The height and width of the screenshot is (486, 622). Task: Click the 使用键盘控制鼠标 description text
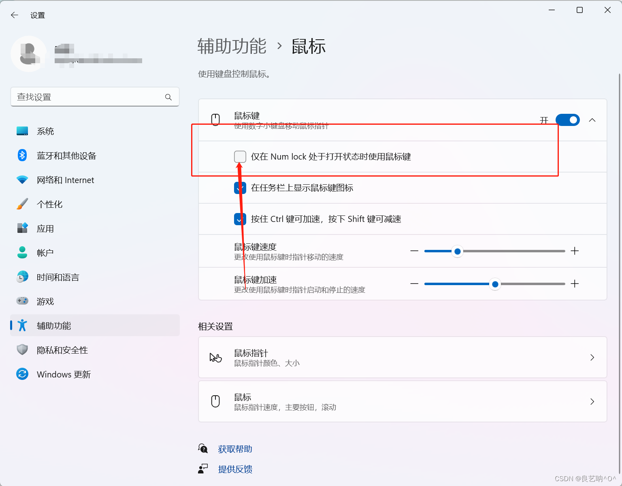coord(234,74)
